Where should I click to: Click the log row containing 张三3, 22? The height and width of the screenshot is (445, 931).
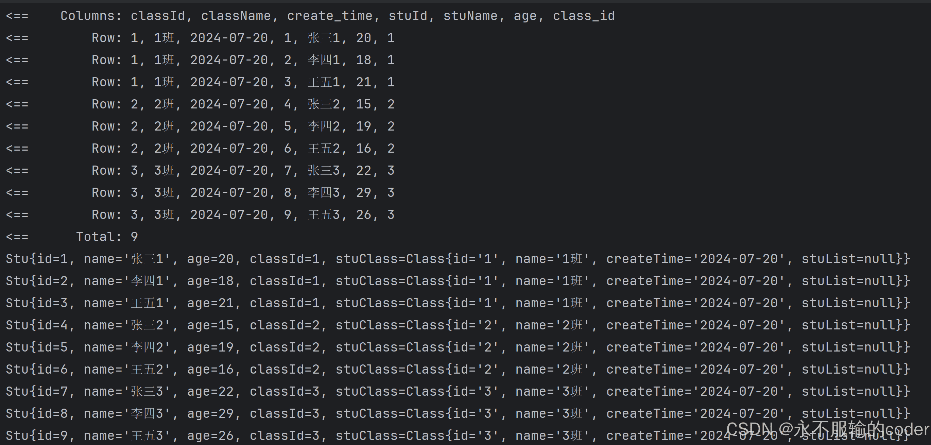pyautogui.click(x=200, y=170)
